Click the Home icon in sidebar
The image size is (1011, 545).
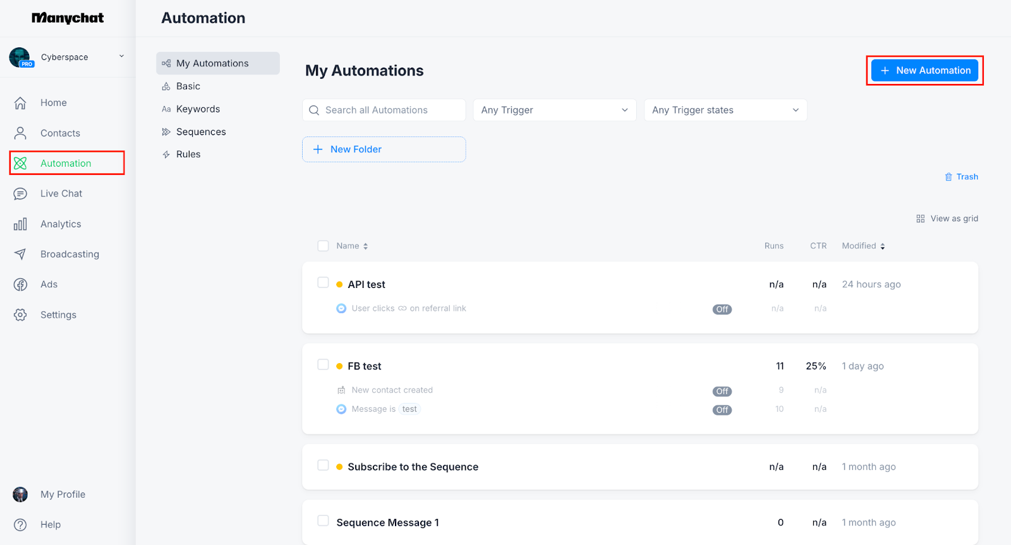pyautogui.click(x=20, y=103)
